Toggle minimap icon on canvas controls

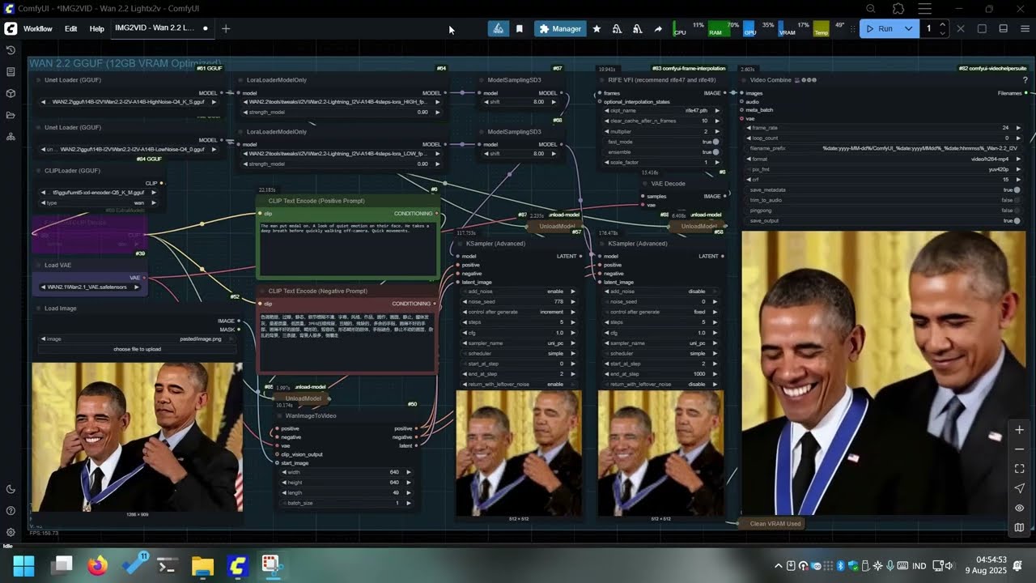click(x=1020, y=527)
